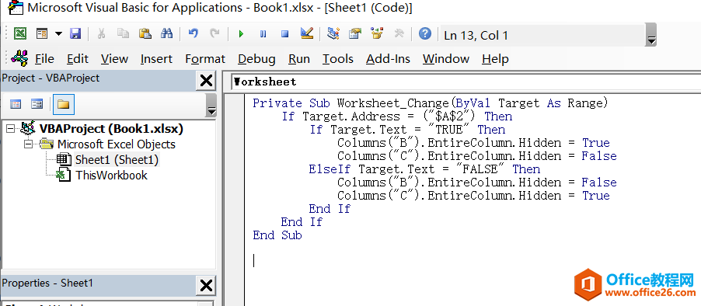Click the ElseIf Target.Text = "FALSE" line
701x306 pixels.
coord(424,169)
